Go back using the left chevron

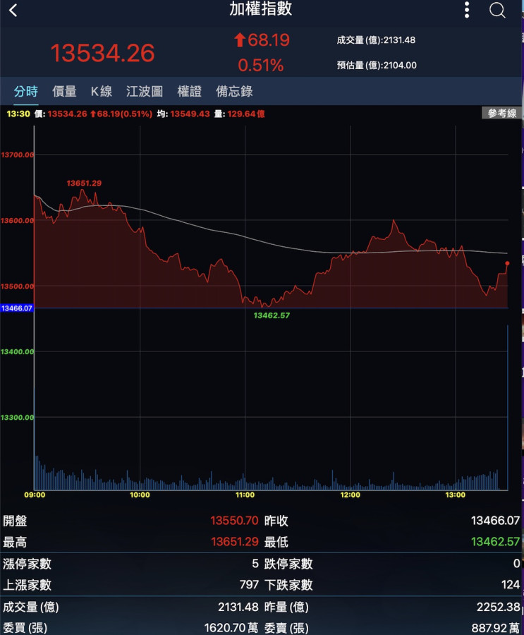pos(13,10)
